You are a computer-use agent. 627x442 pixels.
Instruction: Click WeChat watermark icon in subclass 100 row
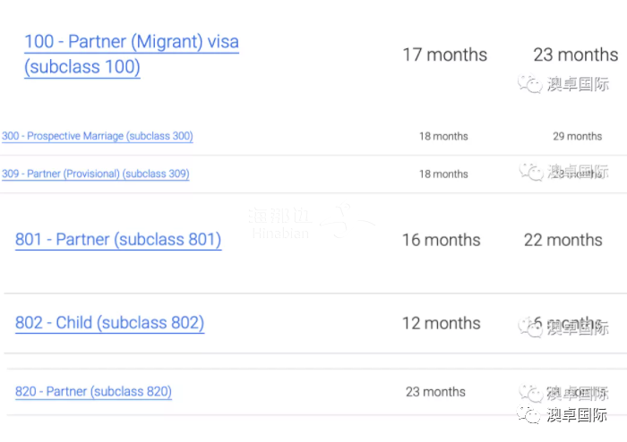(x=530, y=85)
